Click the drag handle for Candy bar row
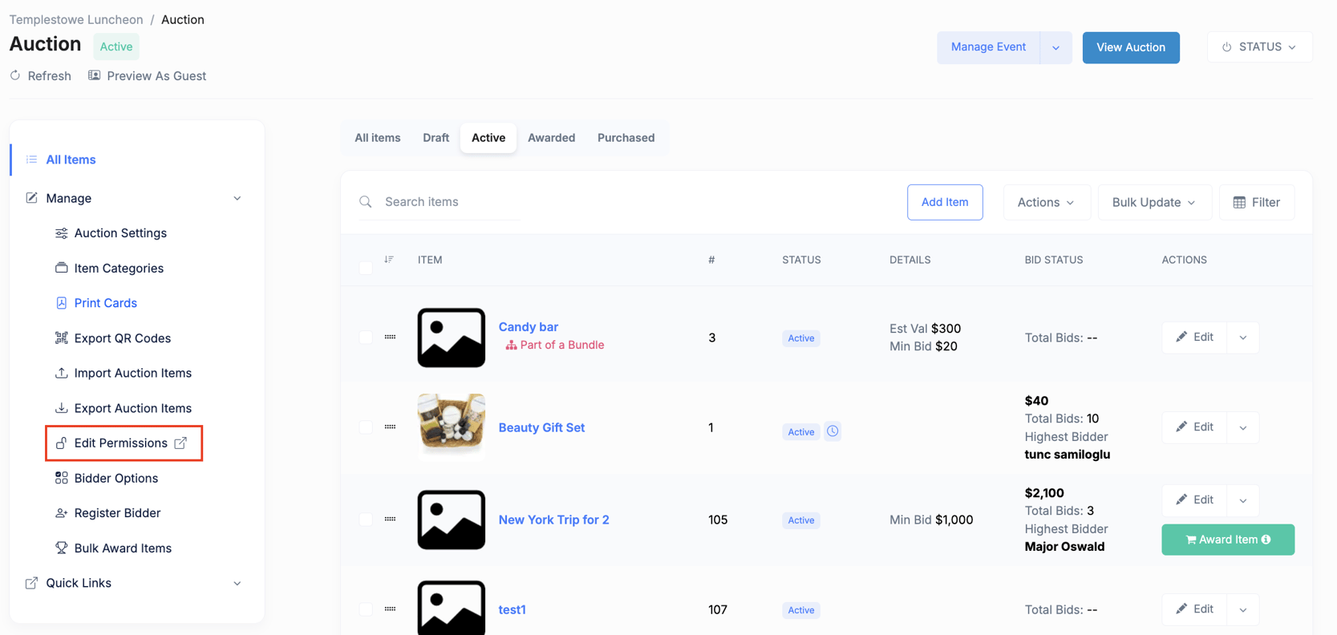The width and height of the screenshot is (1337, 635). (391, 338)
